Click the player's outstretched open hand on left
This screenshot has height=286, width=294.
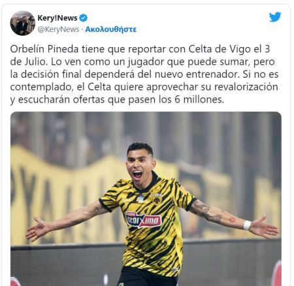tap(37, 229)
